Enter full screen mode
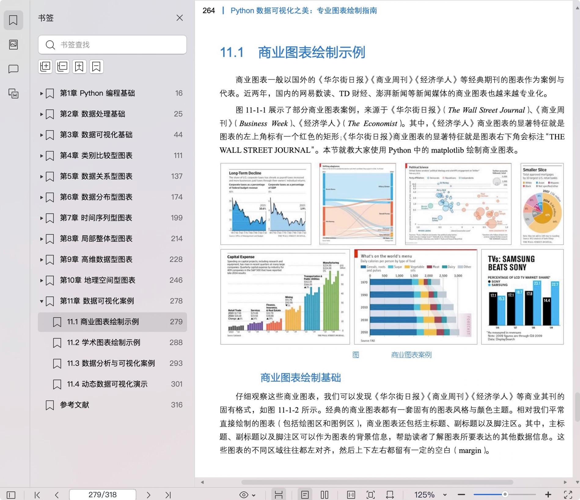This screenshot has width=580, height=500. tap(568, 495)
